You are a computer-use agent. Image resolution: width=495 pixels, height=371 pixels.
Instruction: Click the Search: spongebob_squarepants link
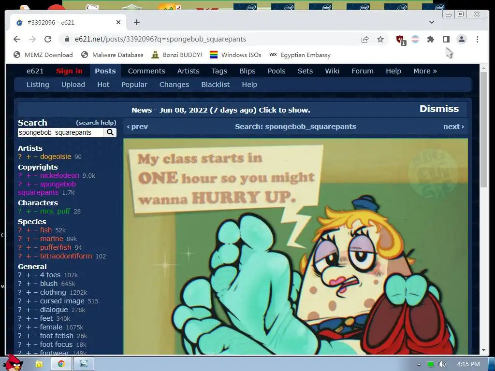point(295,127)
